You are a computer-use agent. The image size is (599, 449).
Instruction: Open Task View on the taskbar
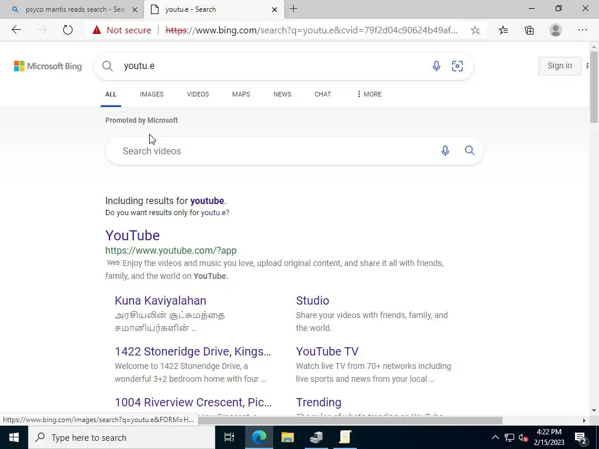pyautogui.click(x=229, y=437)
